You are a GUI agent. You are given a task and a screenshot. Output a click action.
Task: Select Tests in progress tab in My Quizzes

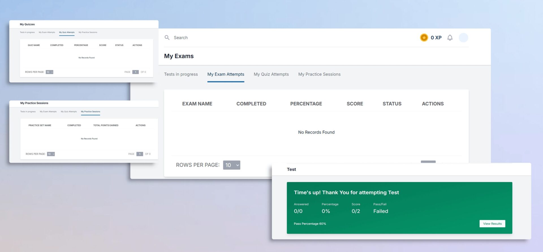[x=27, y=32]
